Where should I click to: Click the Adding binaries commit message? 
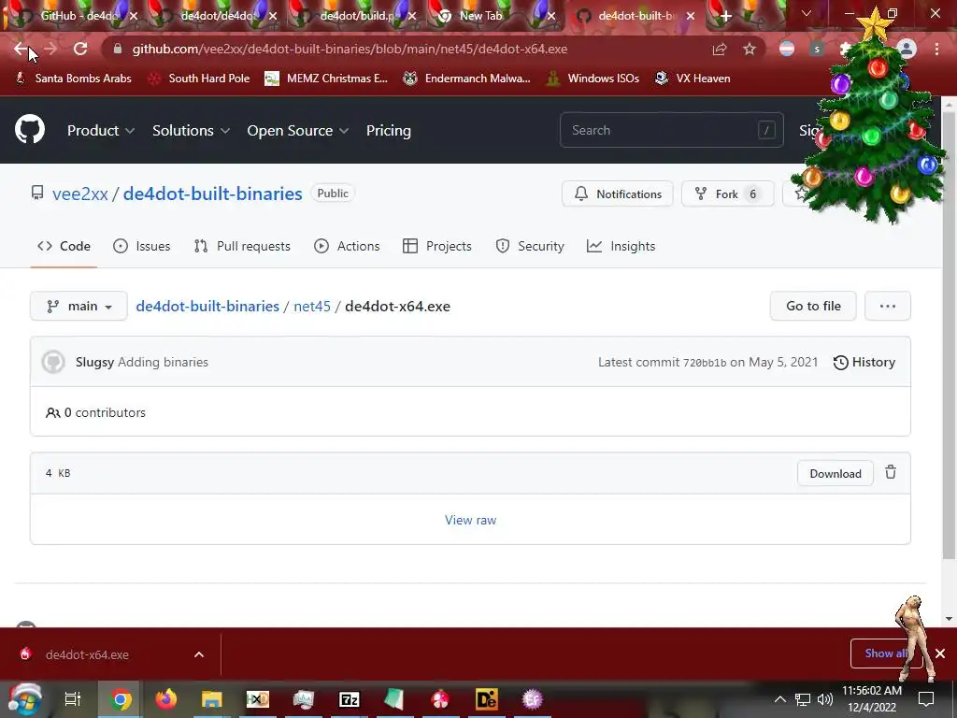tap(163, 362)
